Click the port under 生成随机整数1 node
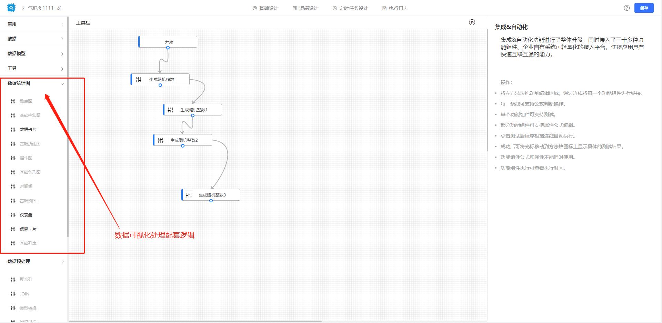Image resolution: width=662 pixels, height=323 pixels. [193, 115]
